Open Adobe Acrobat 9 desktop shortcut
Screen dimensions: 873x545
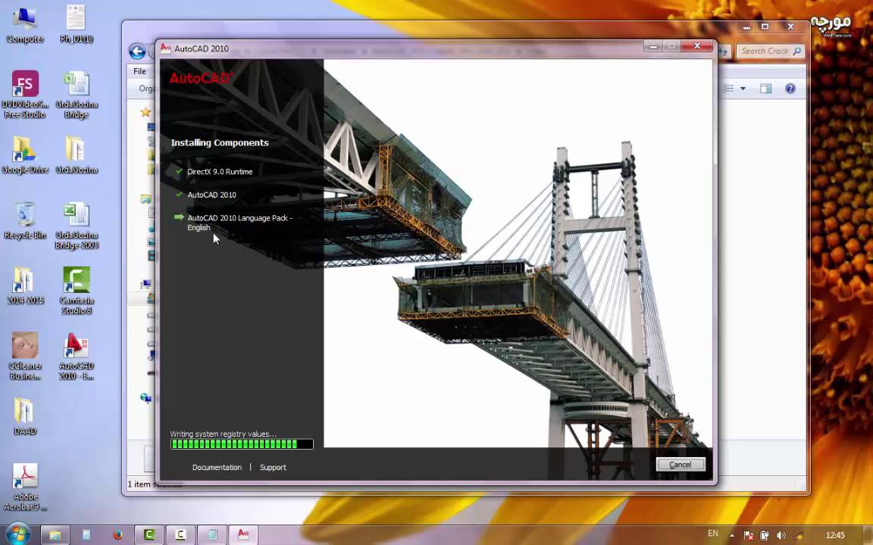click(25, 487)
